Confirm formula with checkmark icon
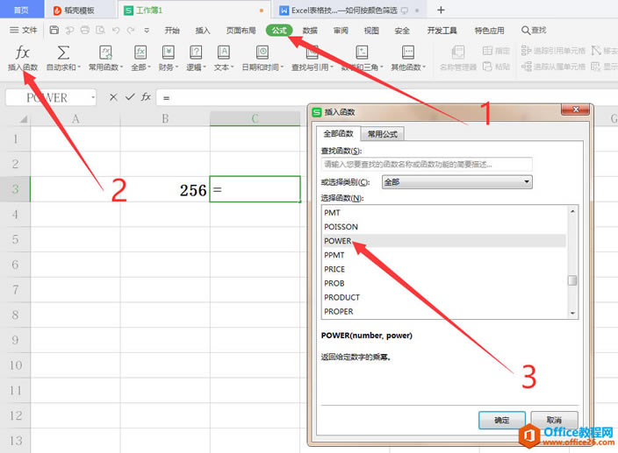This screenshot has height=453, width=618. point(130,97)
